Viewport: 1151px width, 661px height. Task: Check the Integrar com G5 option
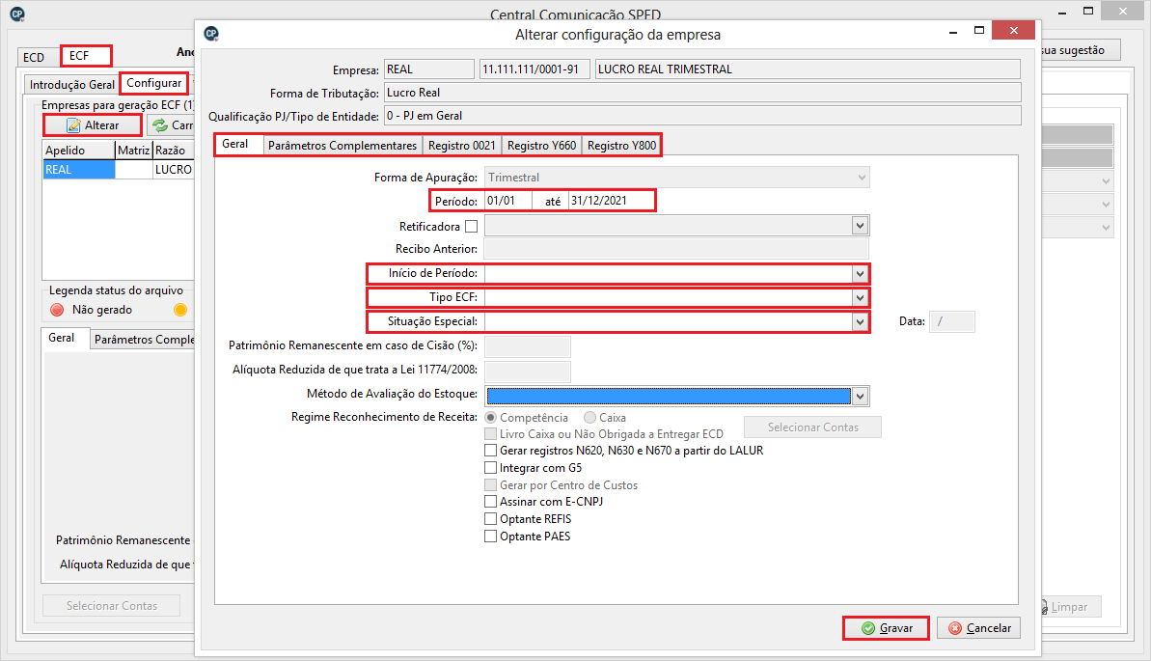(490, 468)
